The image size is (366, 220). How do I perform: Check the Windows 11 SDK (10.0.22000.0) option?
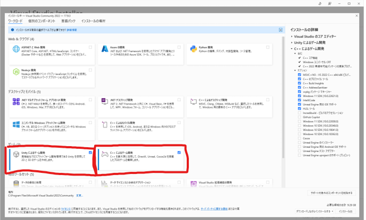point(300,121)
